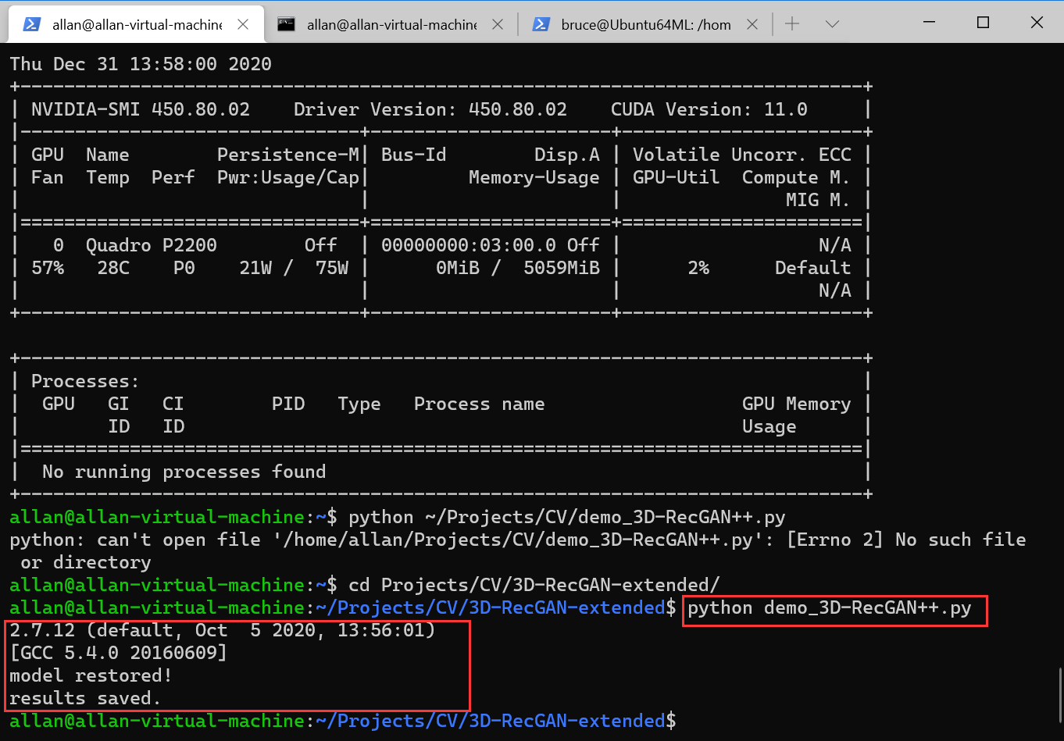Click the "CUDA Version: 11.0" text

(709, 109)
